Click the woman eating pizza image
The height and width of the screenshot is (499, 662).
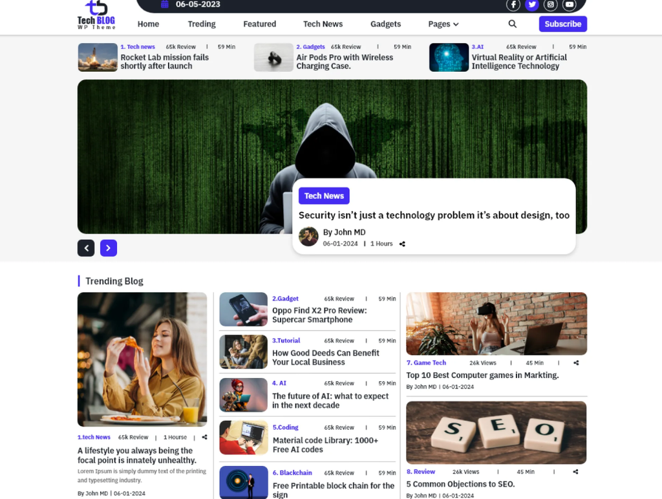(142, 359)
